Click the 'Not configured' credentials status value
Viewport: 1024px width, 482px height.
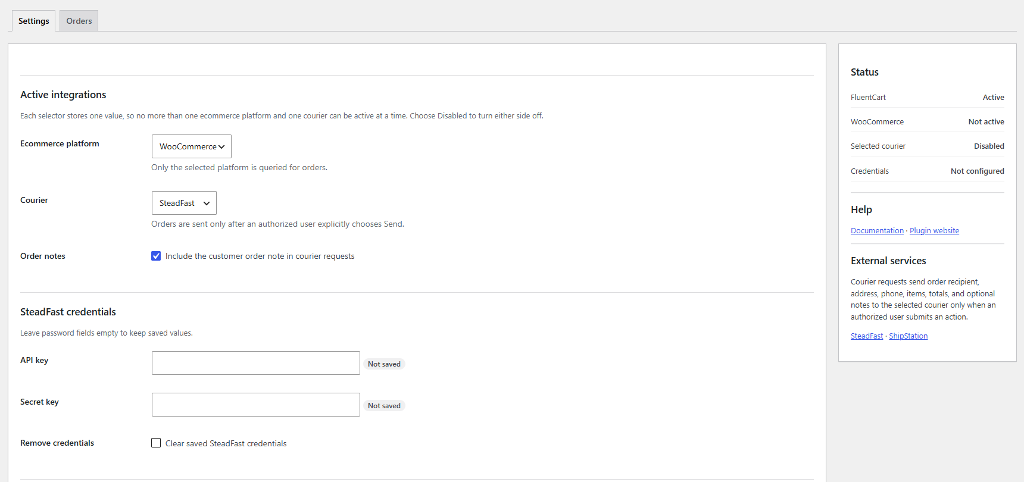point(977,171)
